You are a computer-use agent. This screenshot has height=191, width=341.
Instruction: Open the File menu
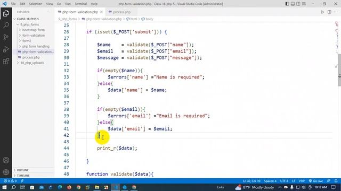point(13,4)
